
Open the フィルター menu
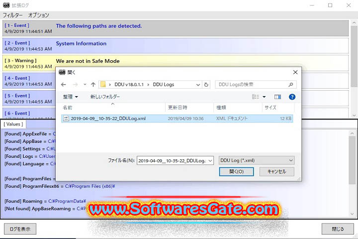click(12, 15)
